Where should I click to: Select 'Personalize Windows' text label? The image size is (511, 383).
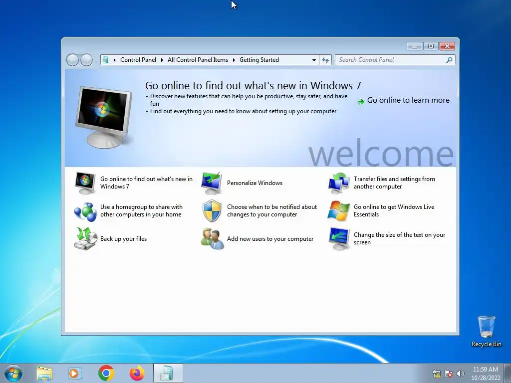255,183
